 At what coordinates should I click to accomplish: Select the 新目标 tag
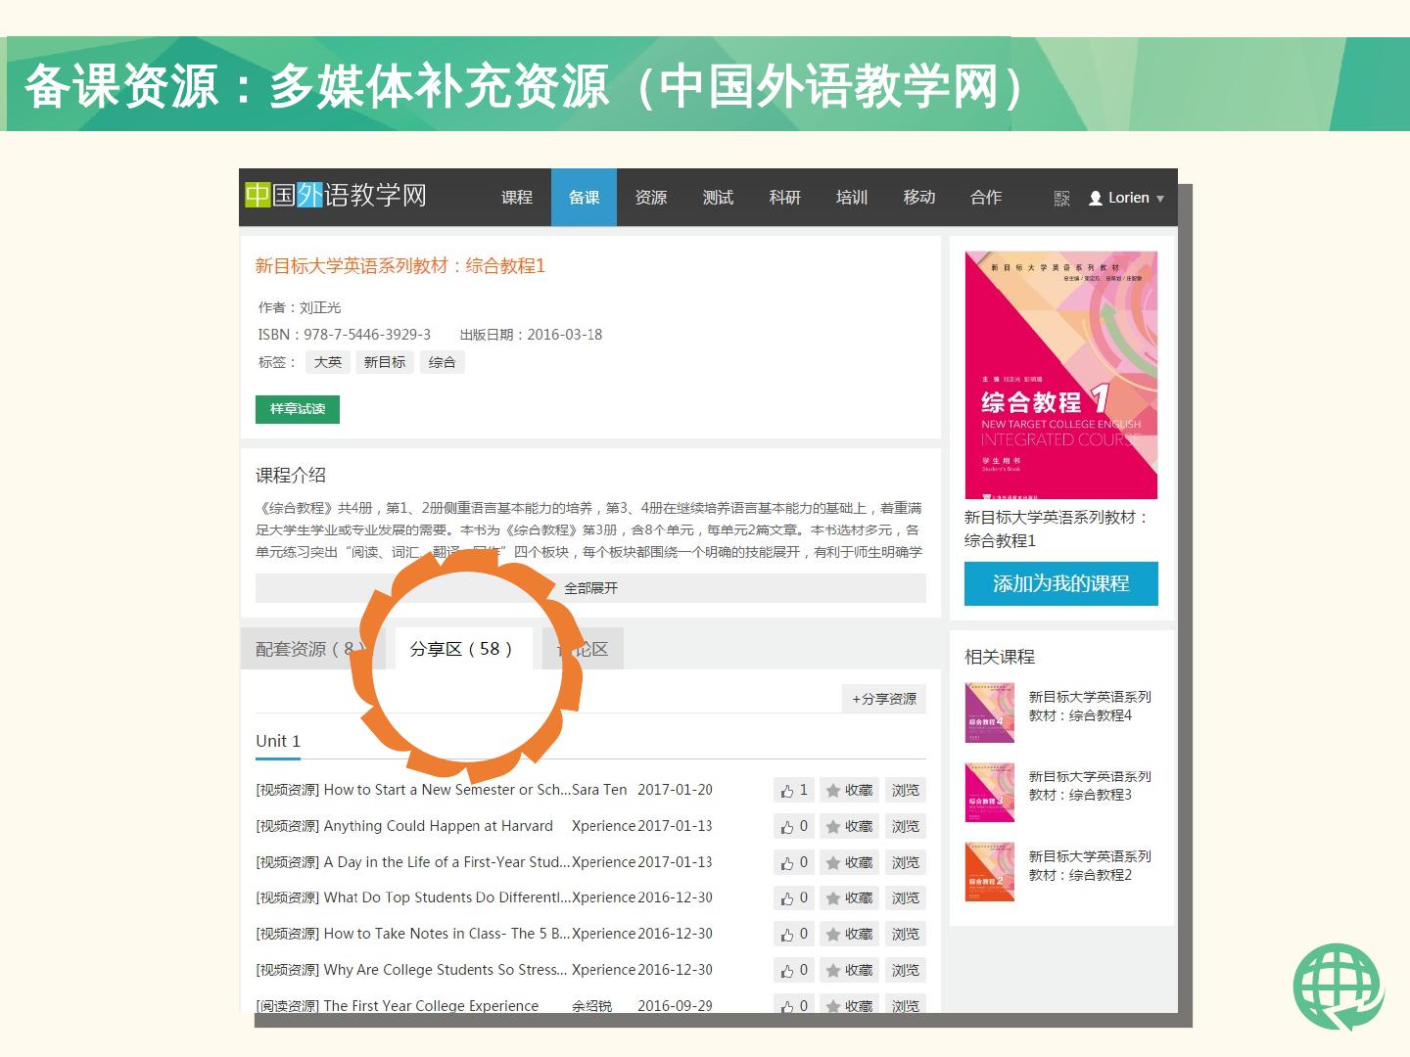(x=385, y=362)
